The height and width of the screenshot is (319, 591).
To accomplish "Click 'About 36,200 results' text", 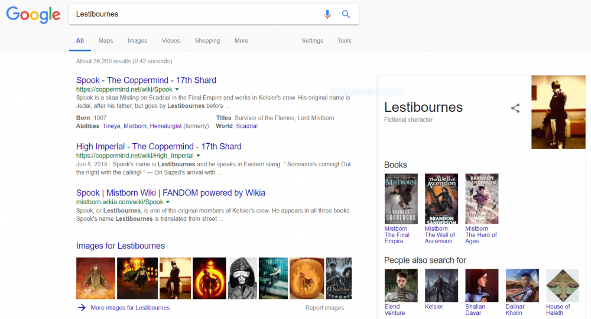I will click(124, 61).
